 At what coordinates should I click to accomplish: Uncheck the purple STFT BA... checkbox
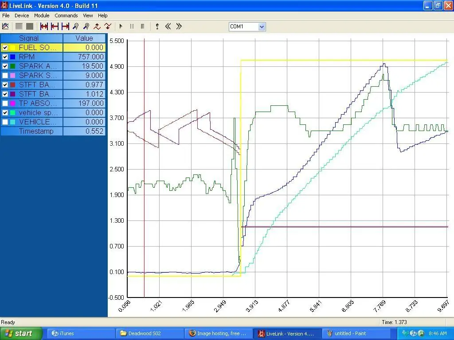[5, 94]
